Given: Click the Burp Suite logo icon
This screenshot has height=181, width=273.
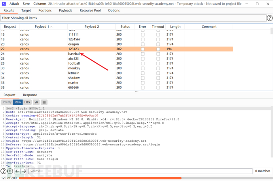Looking at the screenshot, I should (x=4, y=4).
